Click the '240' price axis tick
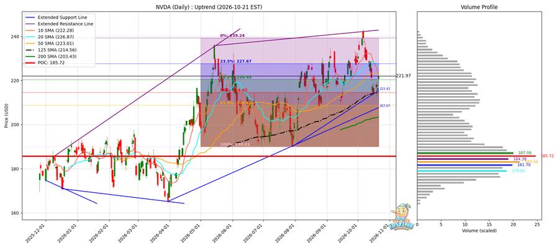Screen dimensions: 559x248 pyautogui.click(x=15, y=37)
